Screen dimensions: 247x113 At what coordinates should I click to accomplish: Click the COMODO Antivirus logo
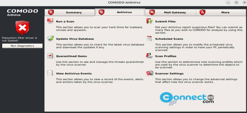pyautogui.click(x=22, y=12)
